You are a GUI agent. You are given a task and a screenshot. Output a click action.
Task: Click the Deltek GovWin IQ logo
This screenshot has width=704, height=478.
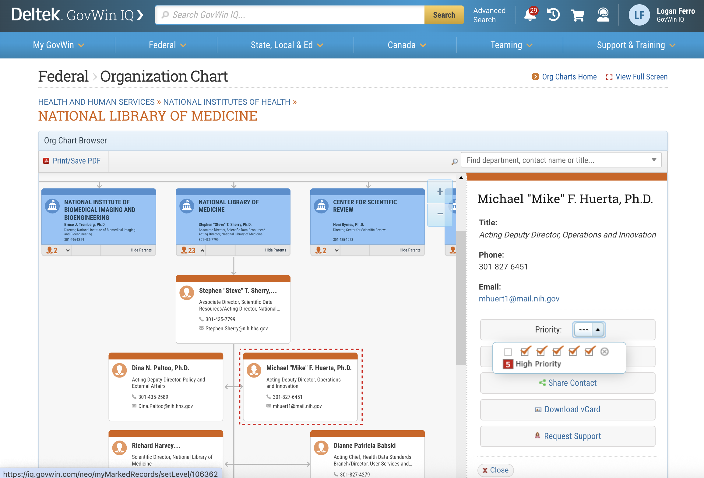click(x=77, y=15)
